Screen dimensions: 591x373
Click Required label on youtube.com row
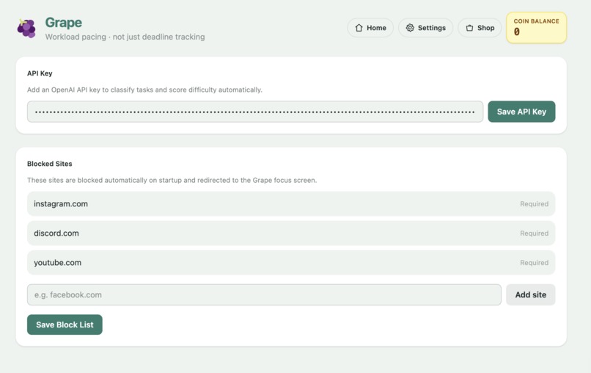534,263
